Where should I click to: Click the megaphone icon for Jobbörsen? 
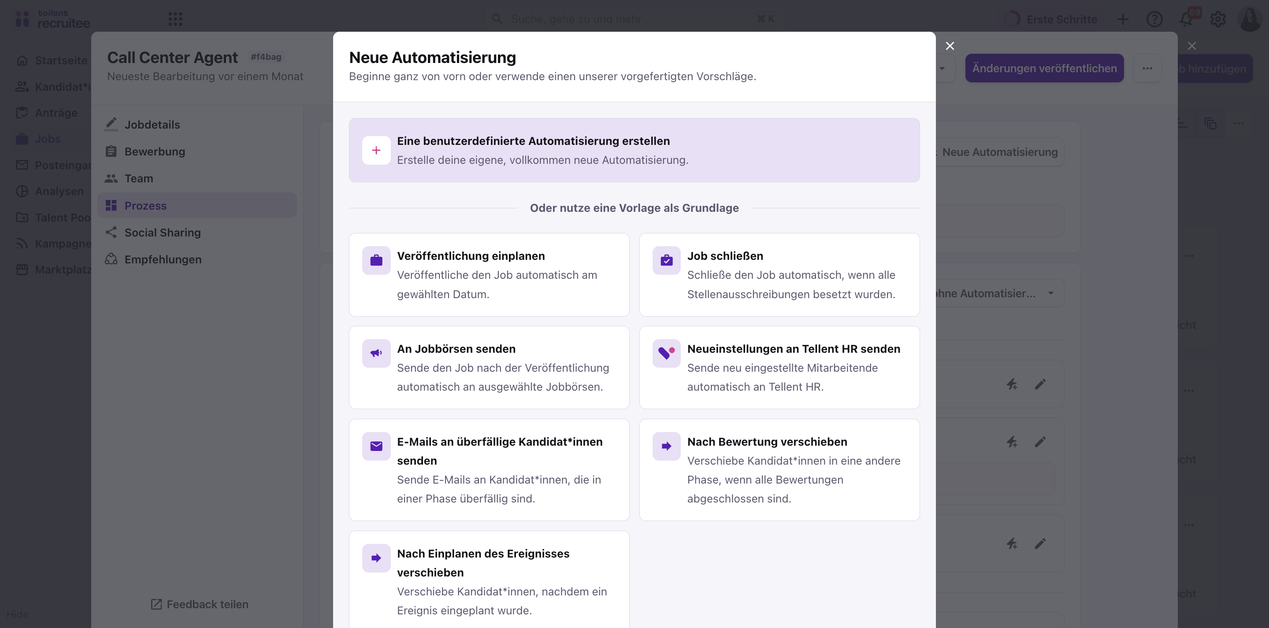(x=376, y=353)
